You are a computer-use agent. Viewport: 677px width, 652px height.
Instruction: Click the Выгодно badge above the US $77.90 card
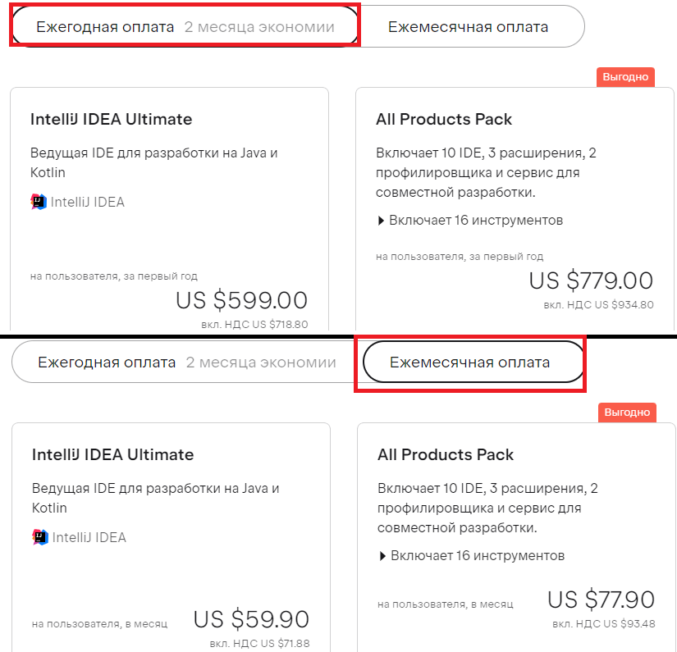click(628, 413)
